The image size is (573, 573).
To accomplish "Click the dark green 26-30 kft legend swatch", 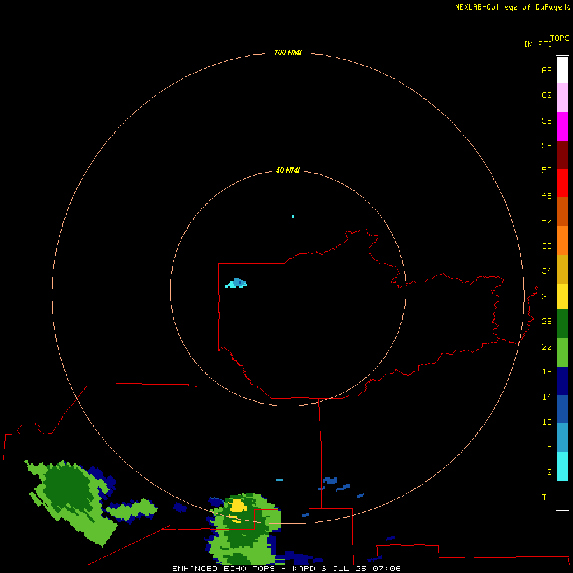I will (x=562, y=324).
